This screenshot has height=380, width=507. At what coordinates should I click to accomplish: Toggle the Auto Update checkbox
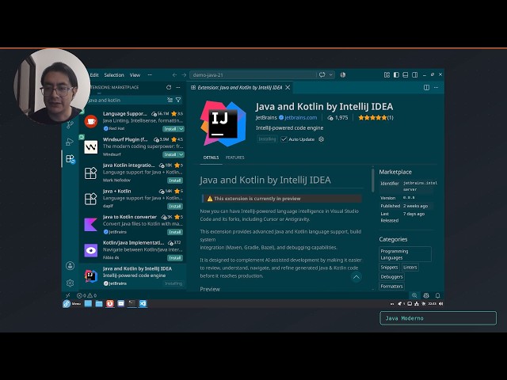click(x=284, y=139)
